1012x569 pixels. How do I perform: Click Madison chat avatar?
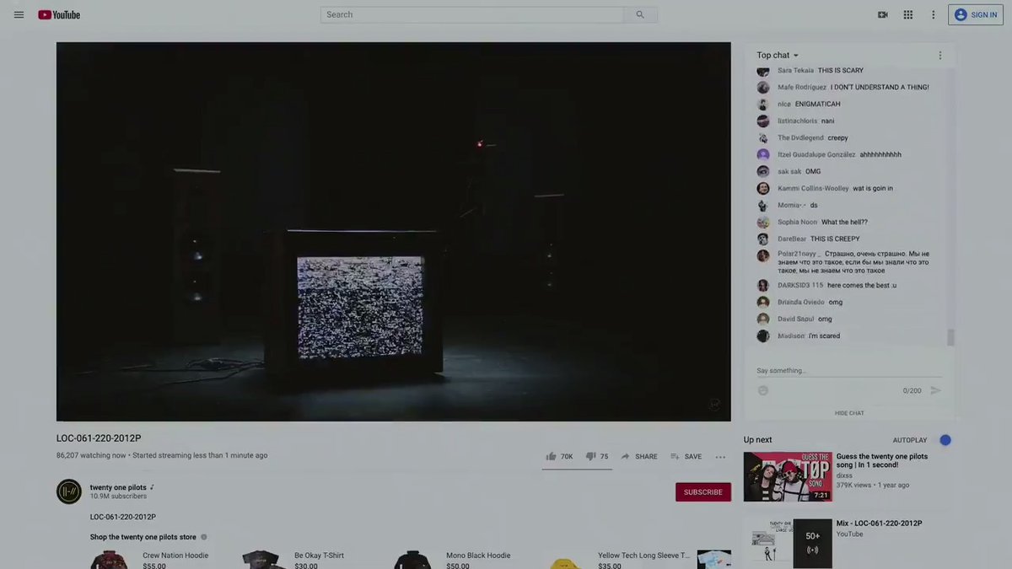pos(763,336)
